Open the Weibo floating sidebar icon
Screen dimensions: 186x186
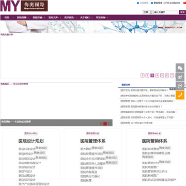(180, 77)
